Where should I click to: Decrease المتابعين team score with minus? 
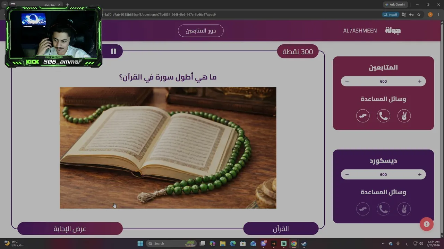click(347, 81)
